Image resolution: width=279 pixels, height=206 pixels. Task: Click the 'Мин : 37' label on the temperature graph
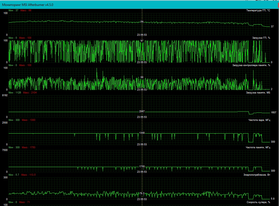point(13,10)
